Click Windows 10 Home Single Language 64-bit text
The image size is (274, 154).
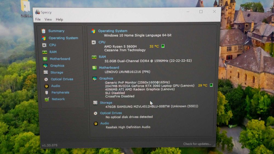[x=138, y=35]
